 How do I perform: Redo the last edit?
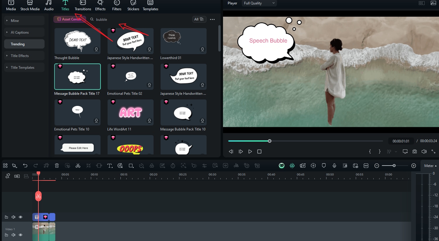click(x=36, y=166)
